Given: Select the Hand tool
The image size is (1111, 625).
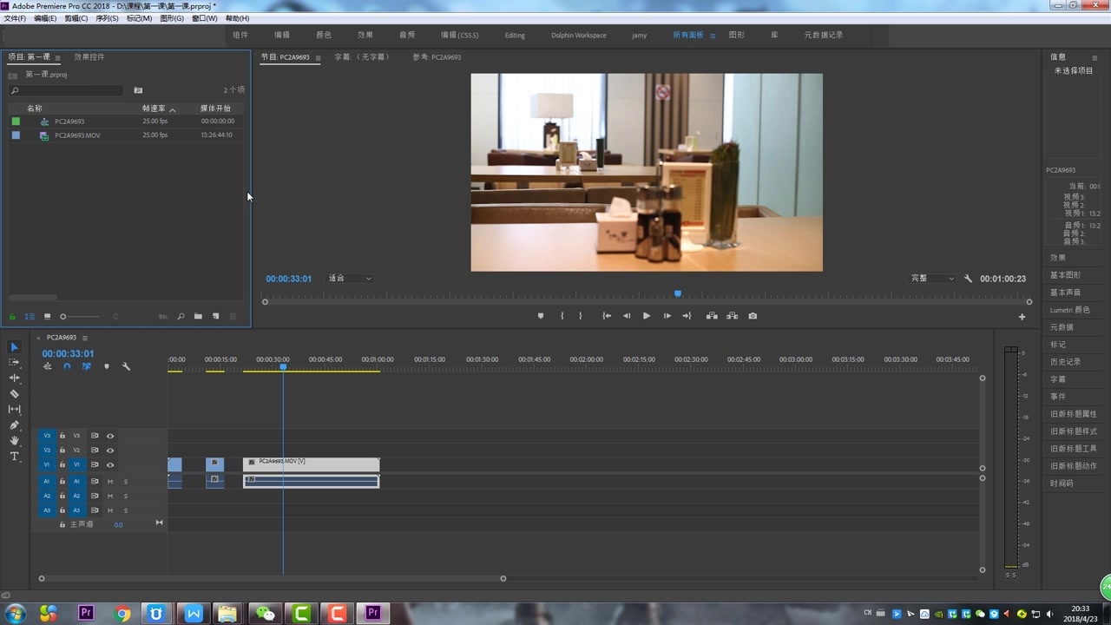Looking at the screenshot, I should pyautogui.click(x=14, y=441).
